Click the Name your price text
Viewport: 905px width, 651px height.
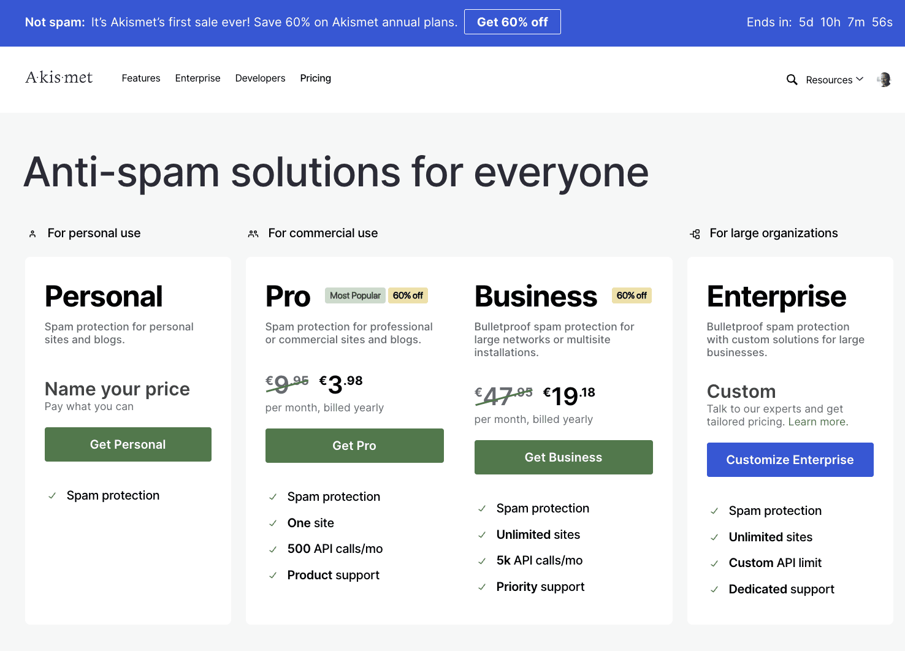tap(117, 389)
